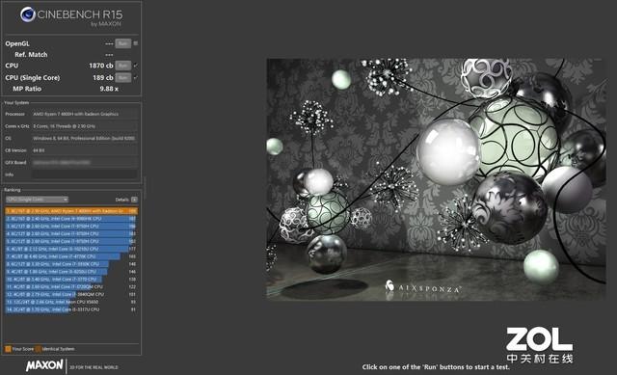This screenshot has height=375, width=617.
Task: Click the ZOL watermark logo
Action: click(x=539, y=345)
